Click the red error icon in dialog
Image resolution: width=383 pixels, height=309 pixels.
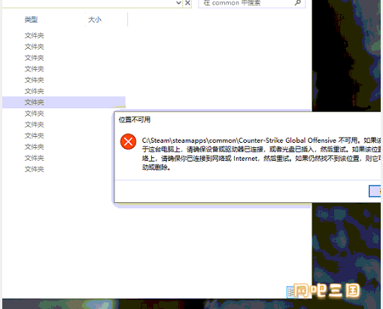tap(128, 141)
